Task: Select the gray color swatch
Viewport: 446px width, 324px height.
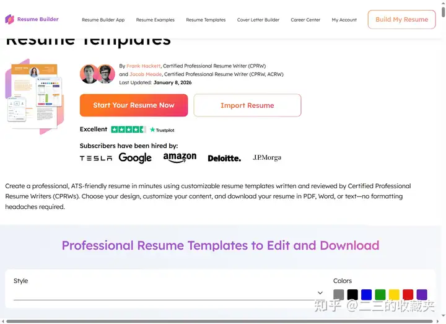Action: pyautogui.click(x=338, y=295)
